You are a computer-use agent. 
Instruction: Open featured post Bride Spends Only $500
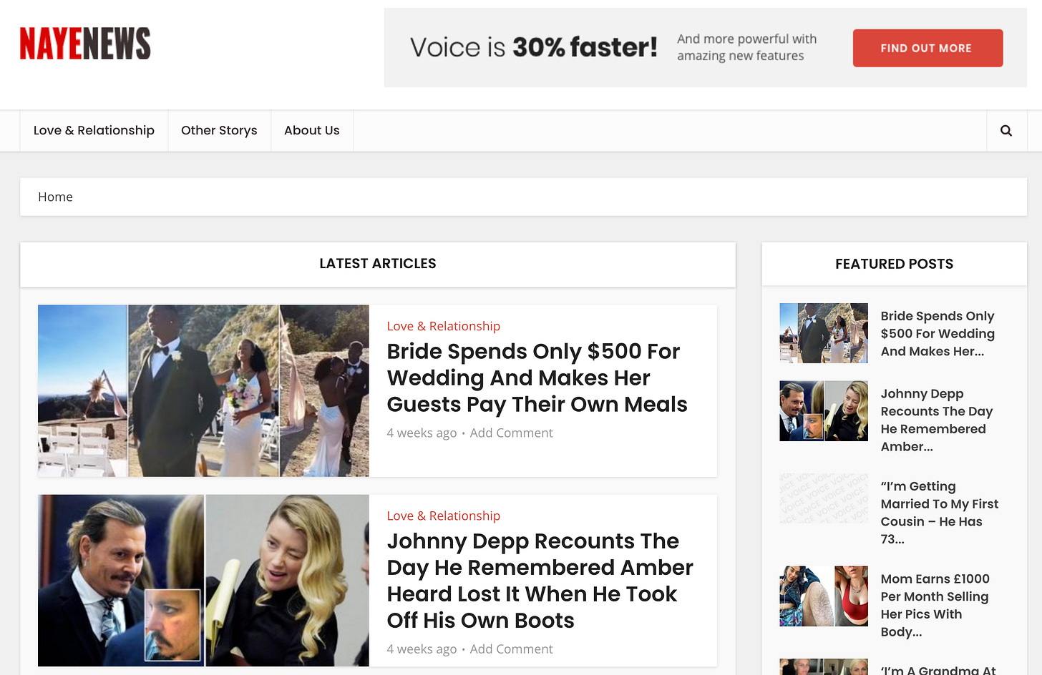[x=938, y=333]
